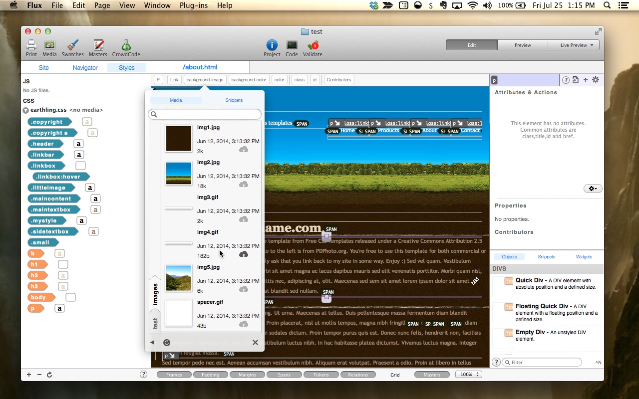This screenshot has height=399, width=639.
Task: Click the gear icon in inspector header
Action: tap(596, 80)
